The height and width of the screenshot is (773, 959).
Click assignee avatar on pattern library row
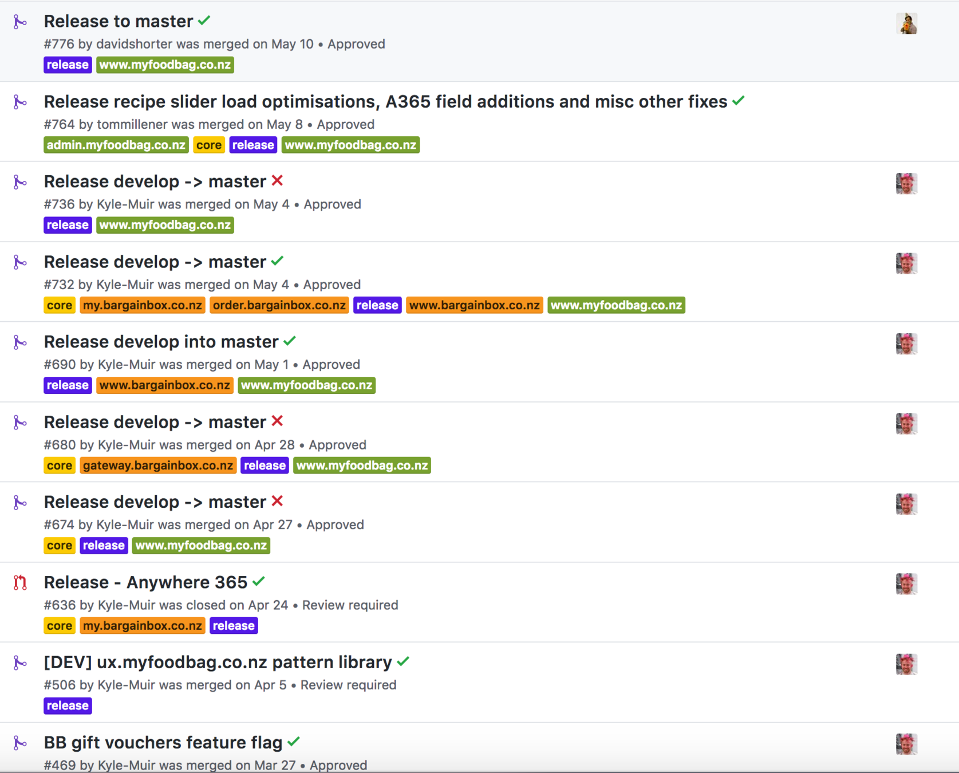[x=907, y=664]
